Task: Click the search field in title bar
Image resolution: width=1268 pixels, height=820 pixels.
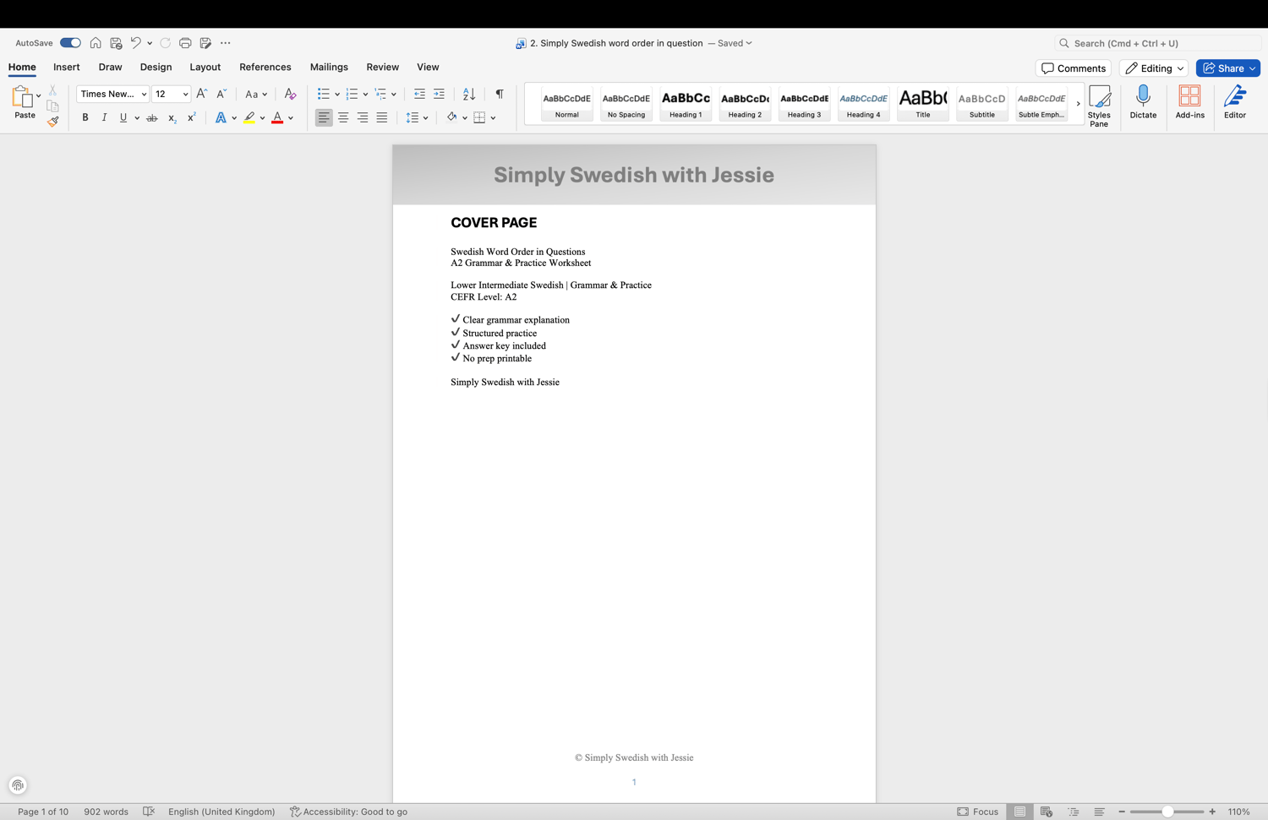Action: point(1157,43)
